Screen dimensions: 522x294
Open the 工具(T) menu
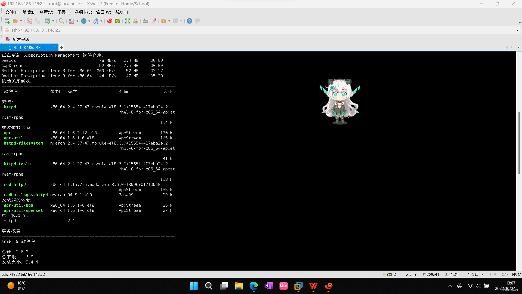[x=64, y=12]
